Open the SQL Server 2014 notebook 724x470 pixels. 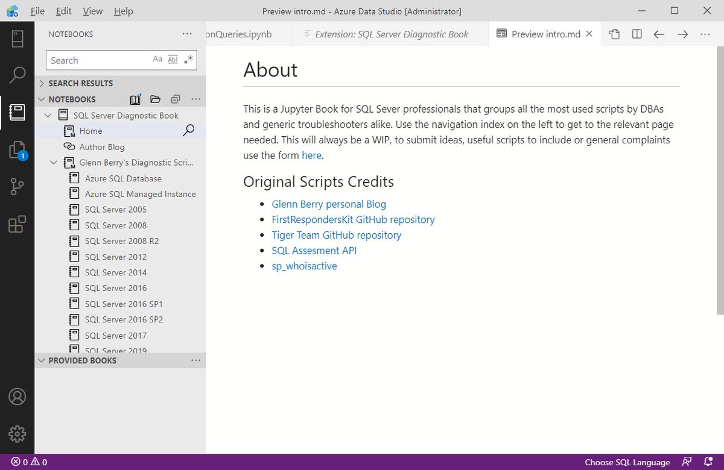click(x=116, y=272)
